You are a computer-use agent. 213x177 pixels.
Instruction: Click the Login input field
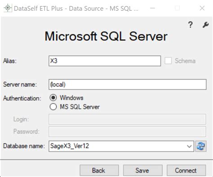click(x=127, y=119)
